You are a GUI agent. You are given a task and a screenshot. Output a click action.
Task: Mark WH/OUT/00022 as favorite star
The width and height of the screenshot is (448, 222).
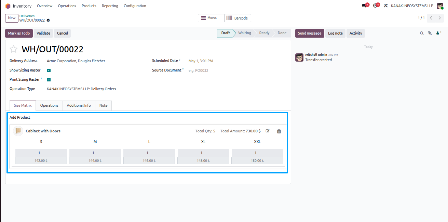[13, 49]
